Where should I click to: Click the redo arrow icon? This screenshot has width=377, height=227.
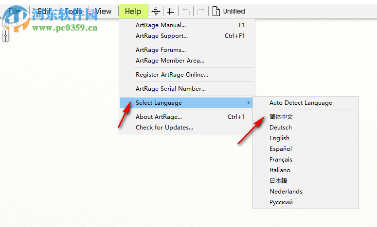pyautogui.click(x=200, y=11)
